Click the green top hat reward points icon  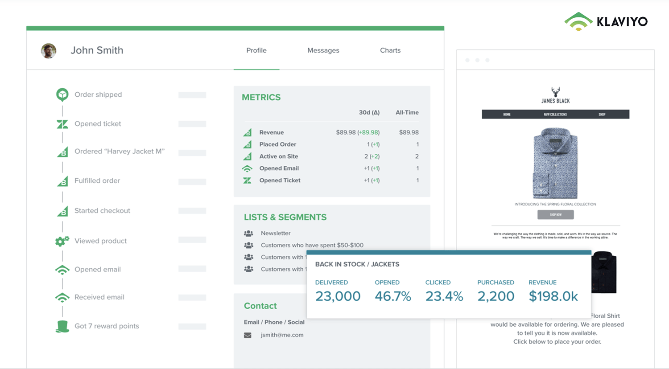(x=62, y=326)
